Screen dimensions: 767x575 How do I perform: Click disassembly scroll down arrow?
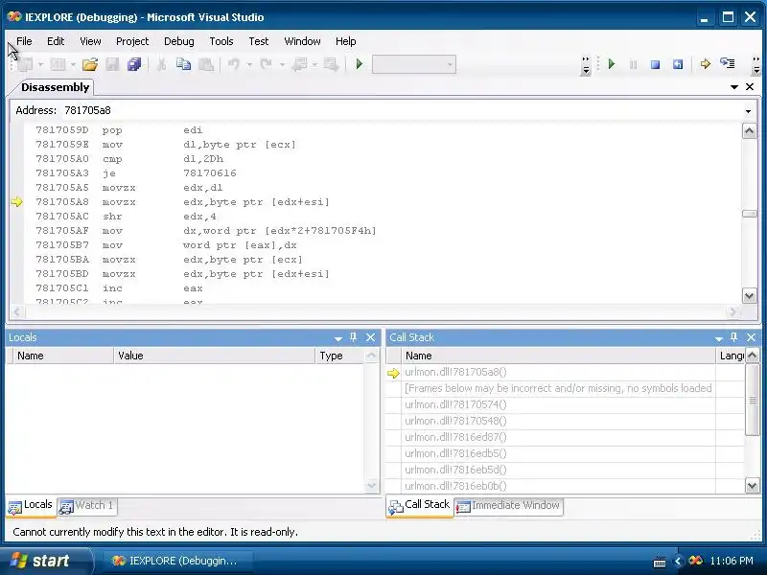click(x=749, y=295)
